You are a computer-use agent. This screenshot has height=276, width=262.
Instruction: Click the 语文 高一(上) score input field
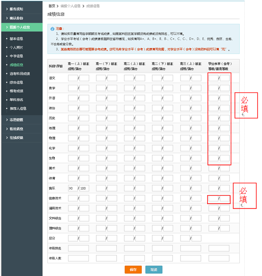[x=72, y=78]
